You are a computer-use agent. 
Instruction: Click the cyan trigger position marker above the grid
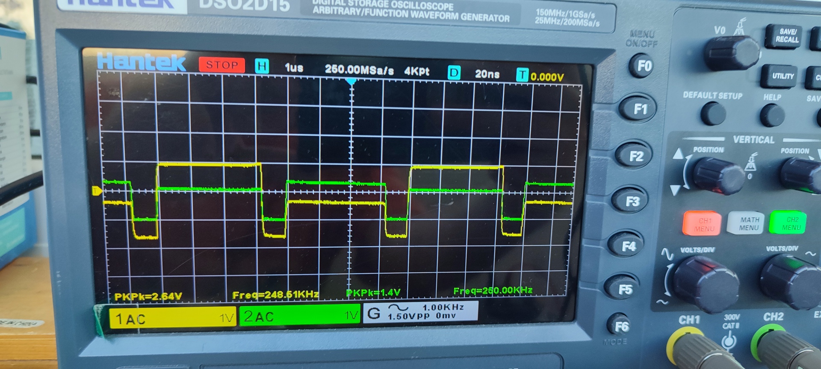pyautogui.click(x=351, y=81)
